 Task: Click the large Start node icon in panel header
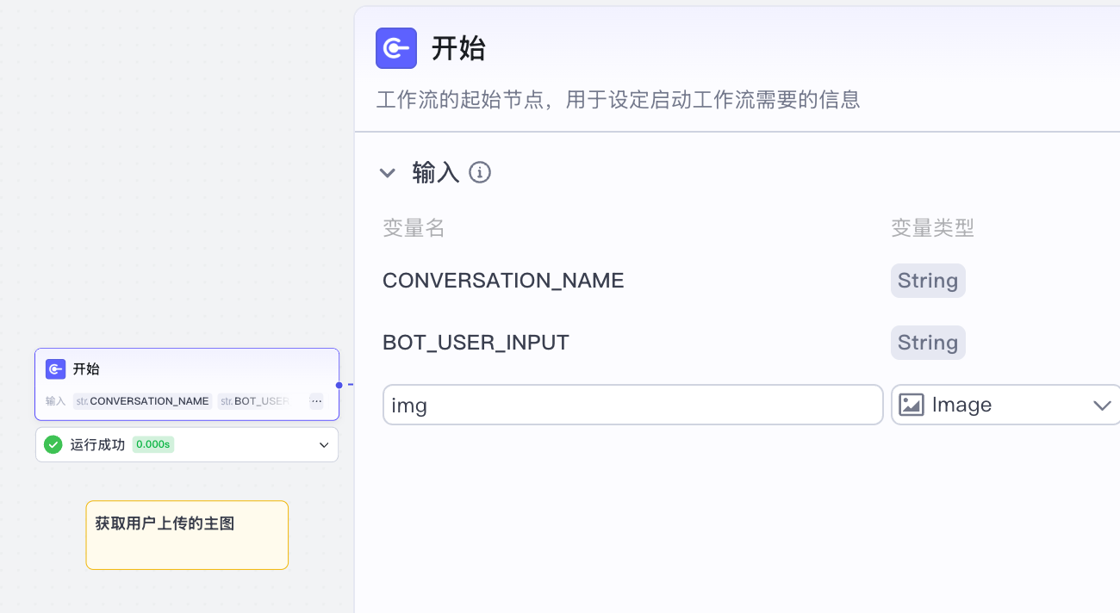[x=396, y=48]
